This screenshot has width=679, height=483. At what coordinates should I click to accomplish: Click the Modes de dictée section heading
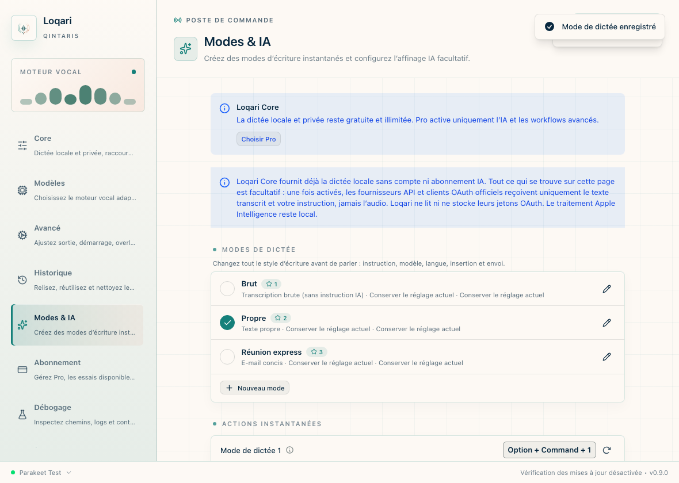point(258,250)
